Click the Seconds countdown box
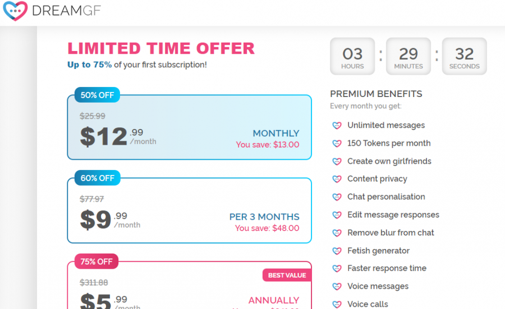This screenshot has width=505, height=309. pos(465,56)
